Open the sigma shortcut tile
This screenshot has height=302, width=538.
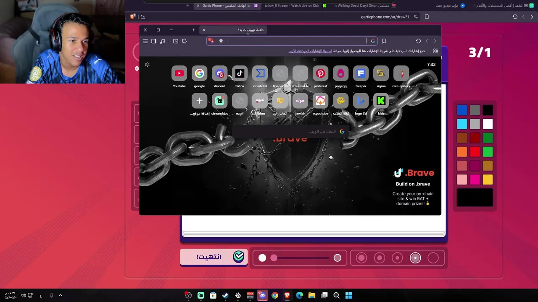(x=381, y=74)
